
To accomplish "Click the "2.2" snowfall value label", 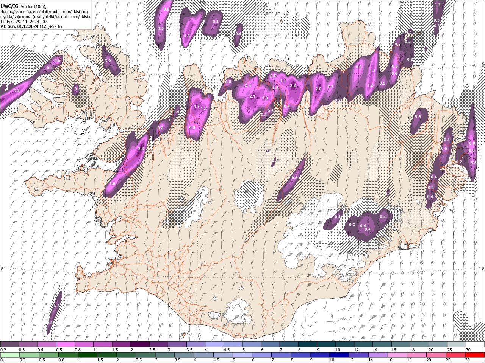I will 293,86.
